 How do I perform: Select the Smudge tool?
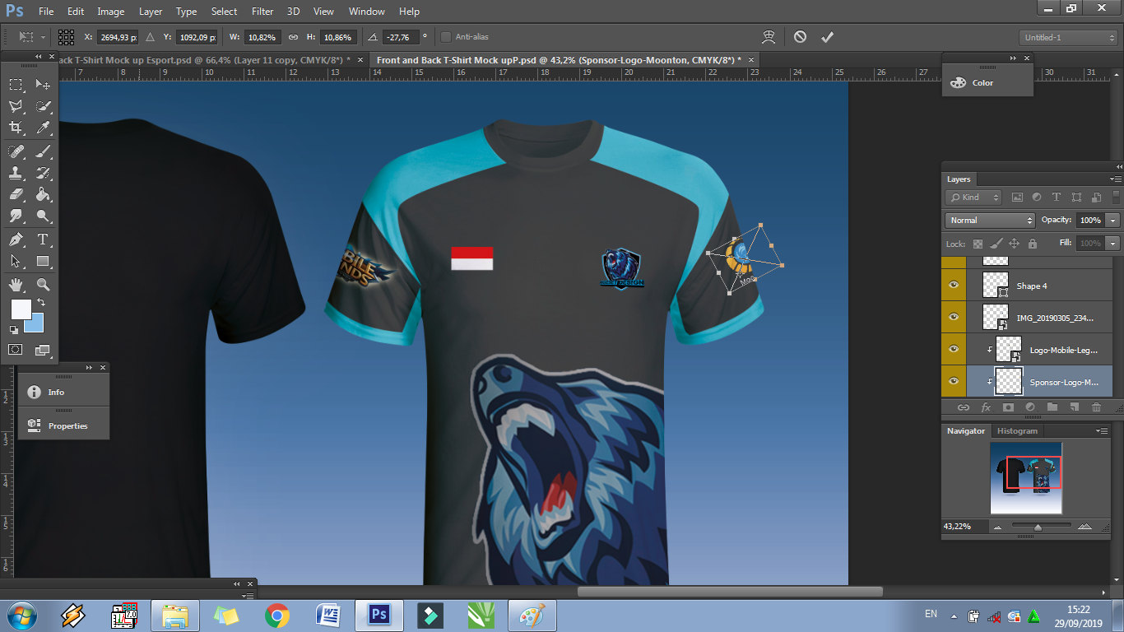coord(16,216)
